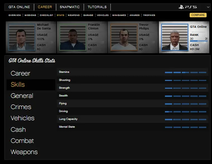The image size is (212, 164).
Task: Click the Stealth label
Action: click(63, 96)
